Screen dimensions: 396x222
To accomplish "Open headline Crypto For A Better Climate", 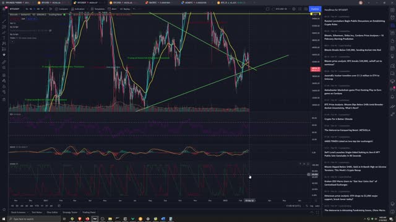I will [x=338, y=119].
